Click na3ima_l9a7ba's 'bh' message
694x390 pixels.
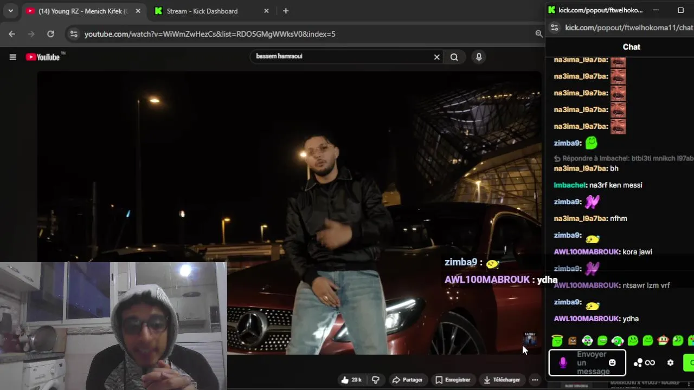click(614, 168)
